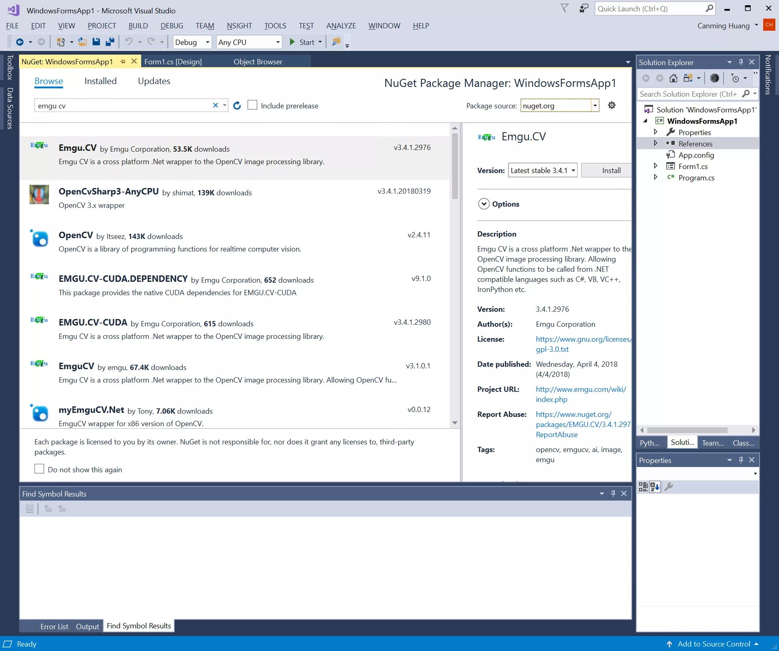Clear the emgu cv search text
Viewport: 779px width, 651px height.
click(216, 105)
